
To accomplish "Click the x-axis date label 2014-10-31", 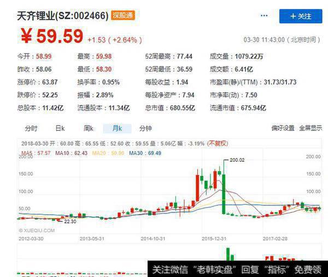I will [153, 239].
